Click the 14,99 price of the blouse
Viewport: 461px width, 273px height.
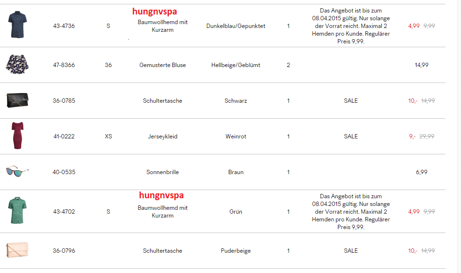tap(421, 65)
